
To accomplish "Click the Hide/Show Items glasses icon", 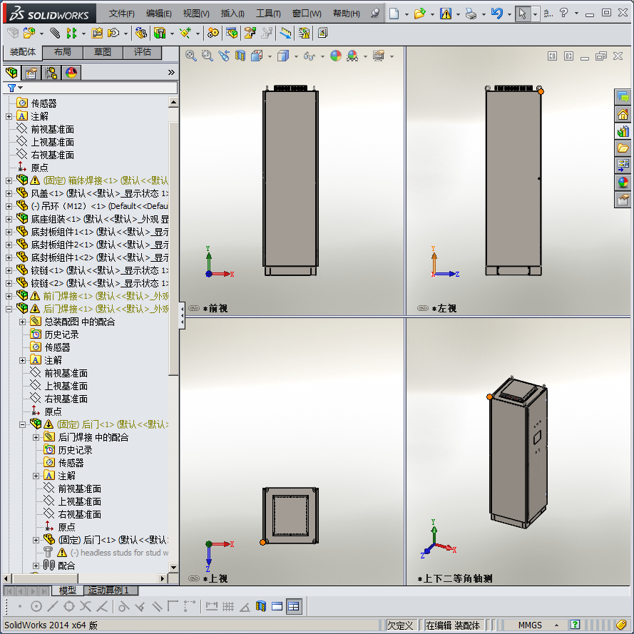I will [310, 56].
